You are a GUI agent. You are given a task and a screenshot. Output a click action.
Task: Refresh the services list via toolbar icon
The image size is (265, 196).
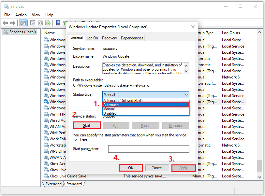[x=40, y=23]
